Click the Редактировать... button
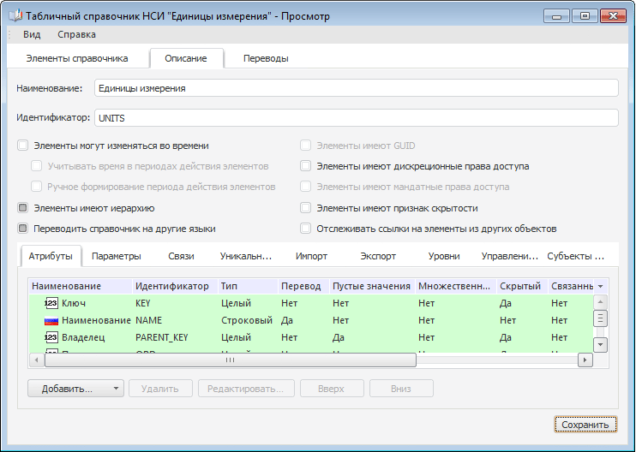Screen dimensions: 636x452 [246, 389]
